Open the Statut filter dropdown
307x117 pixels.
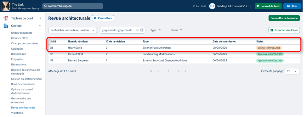click(176, 30)
